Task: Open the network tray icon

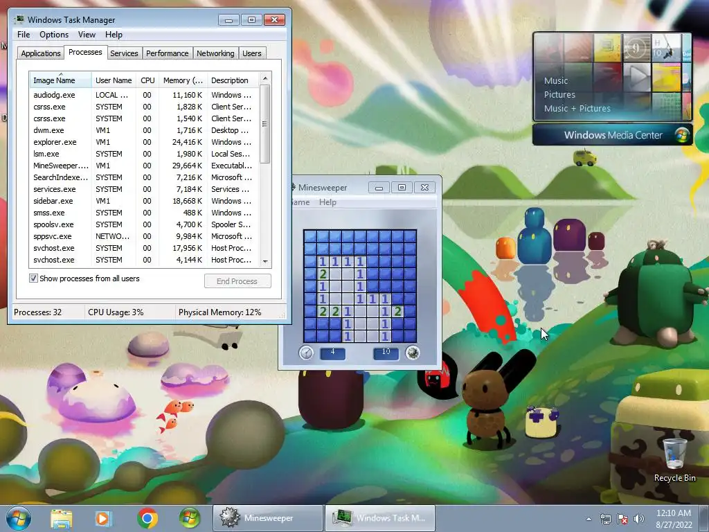Action: [605, 519]
